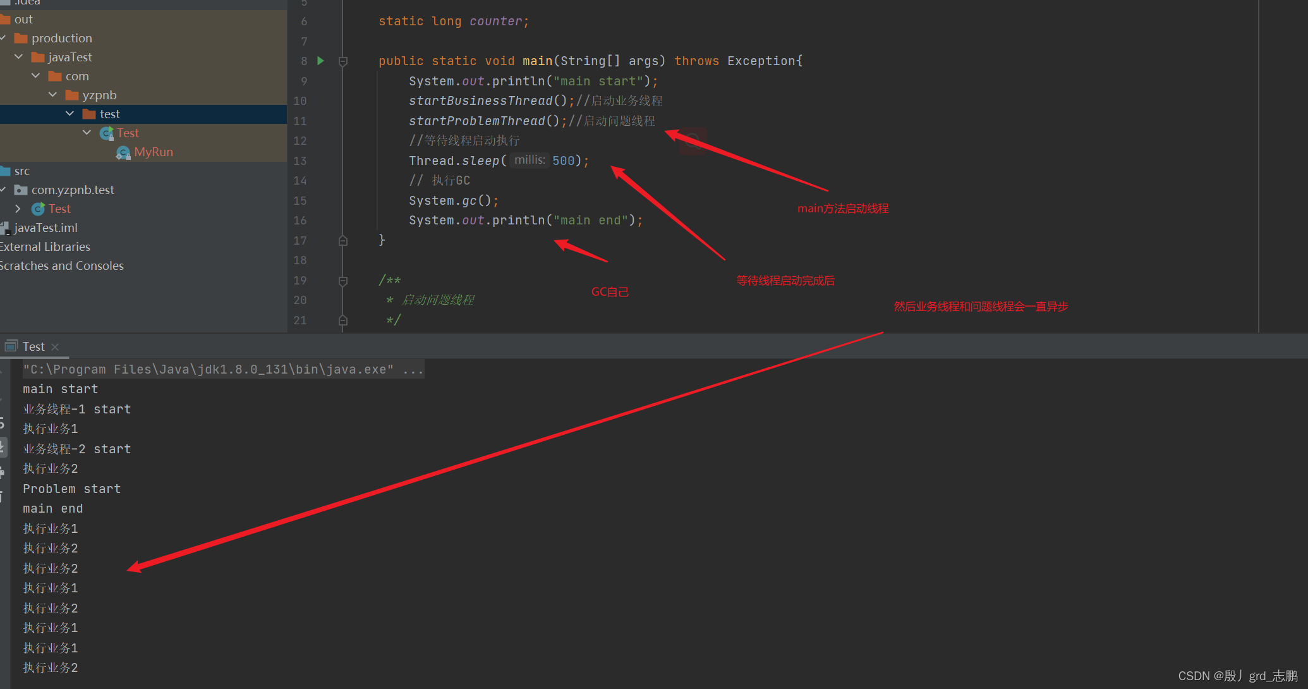1308x689 pixels.
Task: Click the run tab window icon
Action: [11, 346]
